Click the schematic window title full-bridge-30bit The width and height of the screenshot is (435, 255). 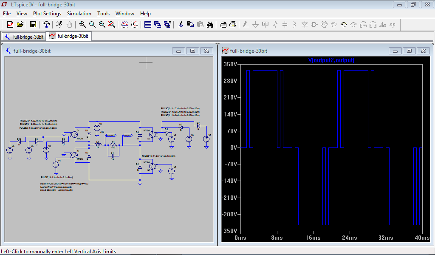pyautogui.click(x=32, y=51)
